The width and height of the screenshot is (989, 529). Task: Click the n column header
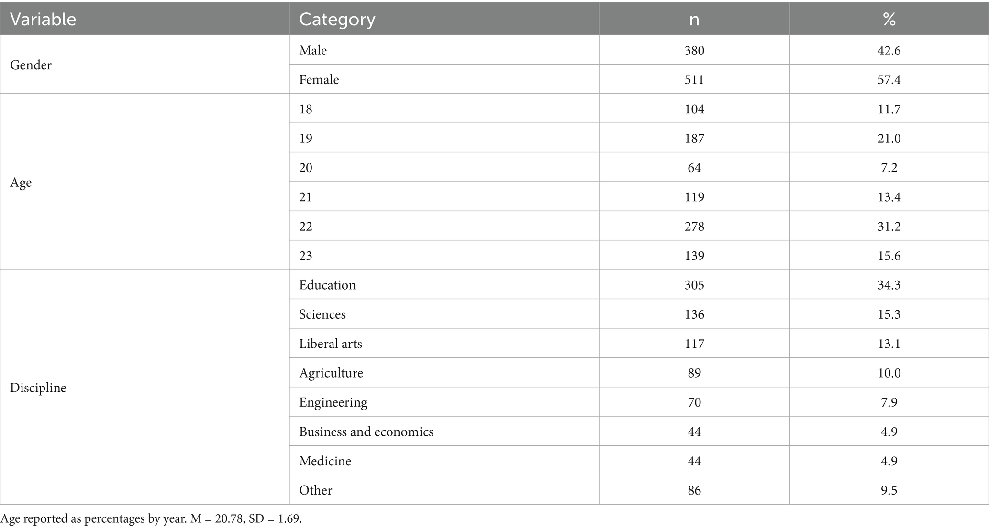[694, 19]
